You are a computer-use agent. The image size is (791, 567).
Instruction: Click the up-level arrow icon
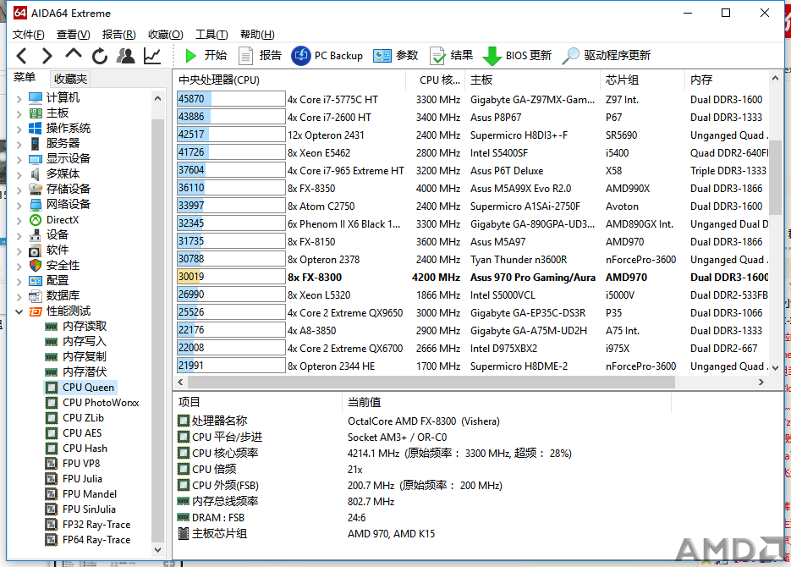(73, 53)
